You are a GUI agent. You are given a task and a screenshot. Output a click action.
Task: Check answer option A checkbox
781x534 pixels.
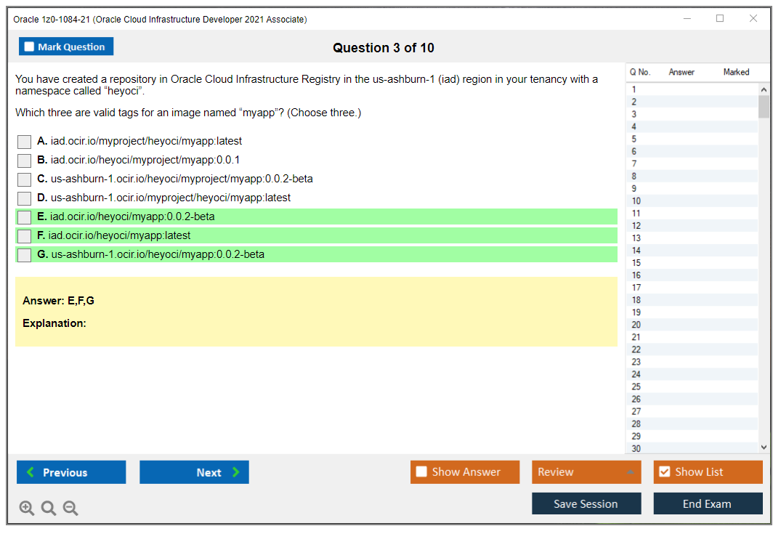point(24,141)
